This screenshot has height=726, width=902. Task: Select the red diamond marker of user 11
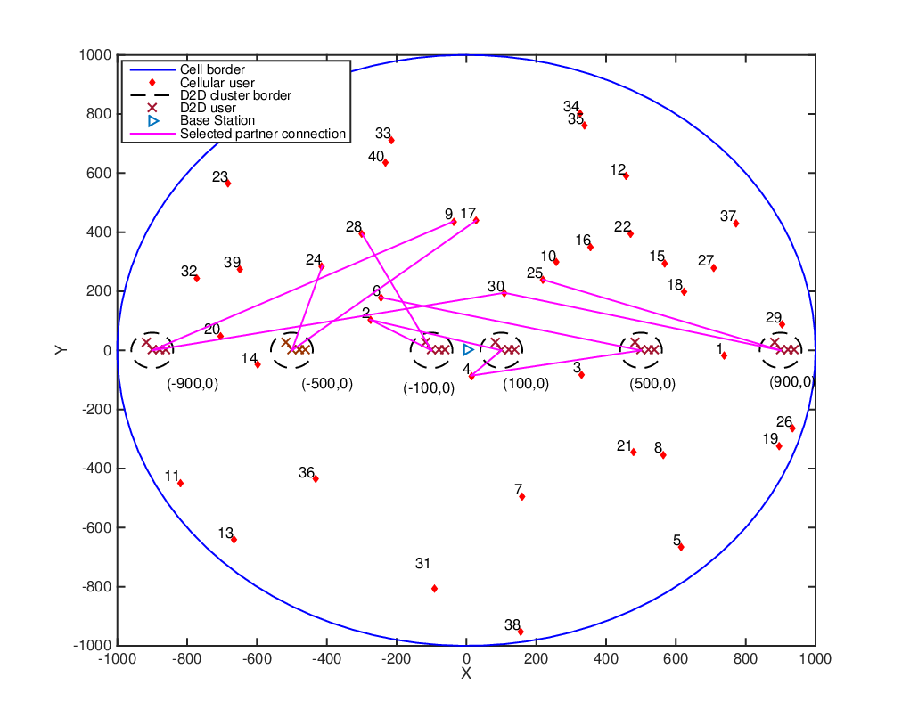point(181,484)
